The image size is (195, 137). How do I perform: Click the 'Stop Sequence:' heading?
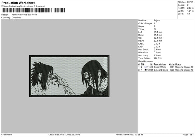point(146,61)
